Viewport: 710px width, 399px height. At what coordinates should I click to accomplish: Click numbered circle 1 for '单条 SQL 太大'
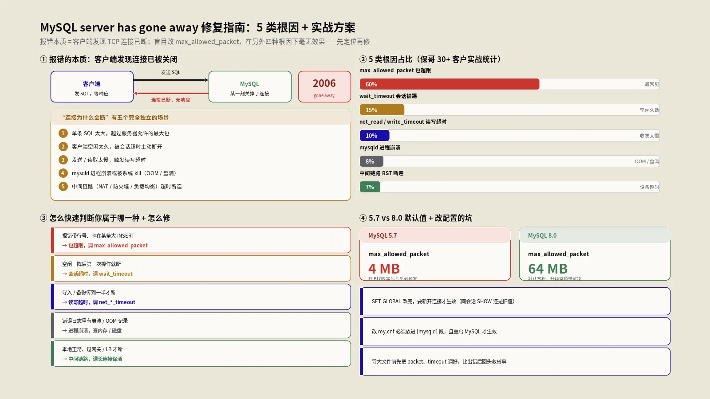click(63, 133)
